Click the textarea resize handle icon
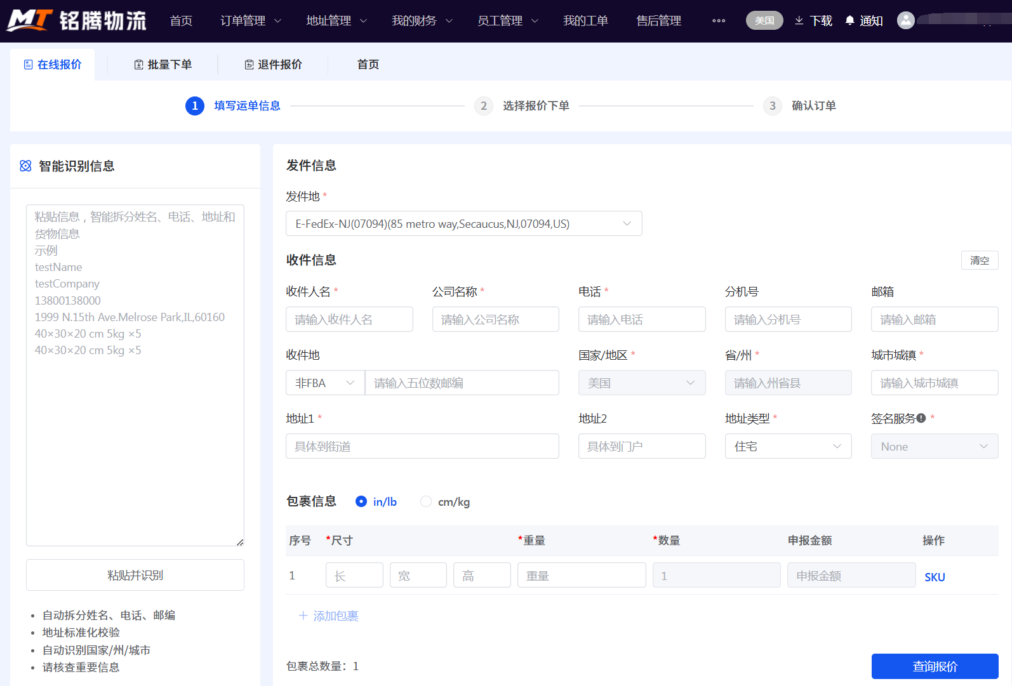This screenshot has height=686, width=1012. [x=239, y=542]
